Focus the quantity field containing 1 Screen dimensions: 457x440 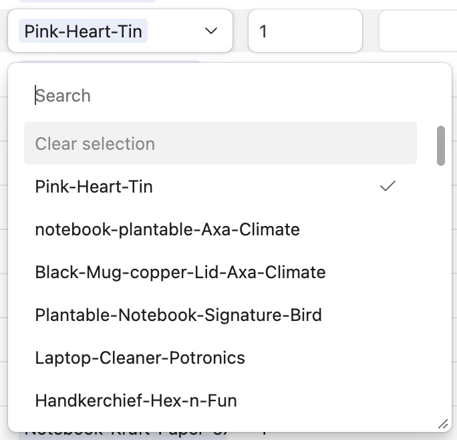(304, 31)
